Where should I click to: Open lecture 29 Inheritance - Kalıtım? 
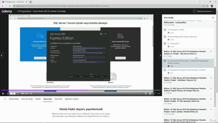click(176, 30)
